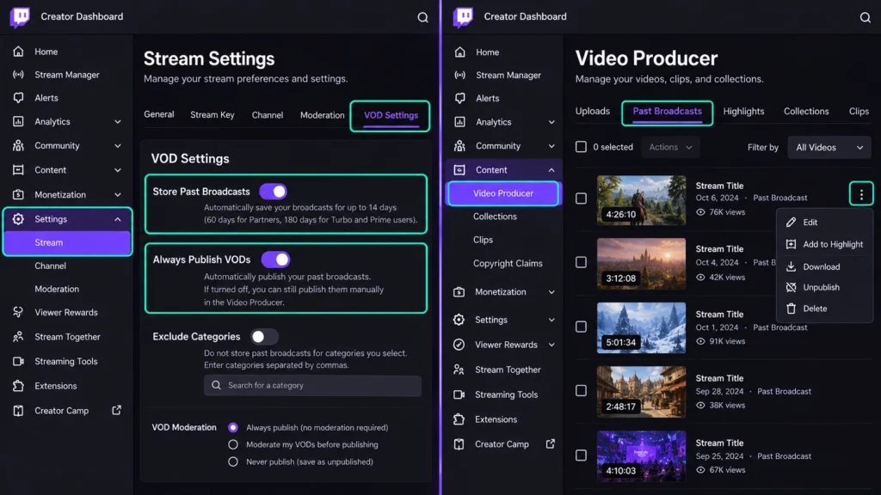The width and height of the screenshot is (881, 495).
Task: Switch to the General tab
Action: point(159,114)
